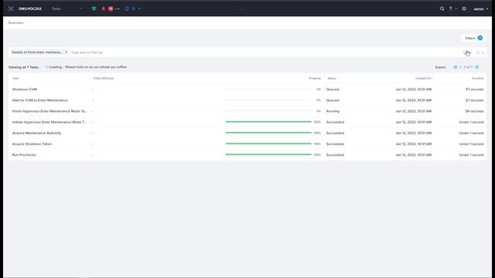Open the settings gear icon
Image resolution: width=495 pixels, height=278 pixels.
(x=464, y=8)
